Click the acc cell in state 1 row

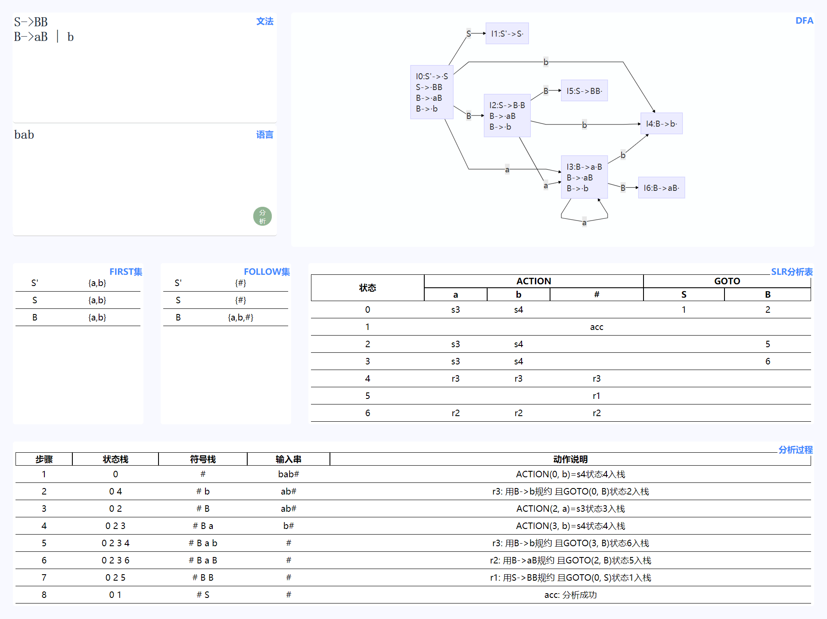[x=596, y=327]
